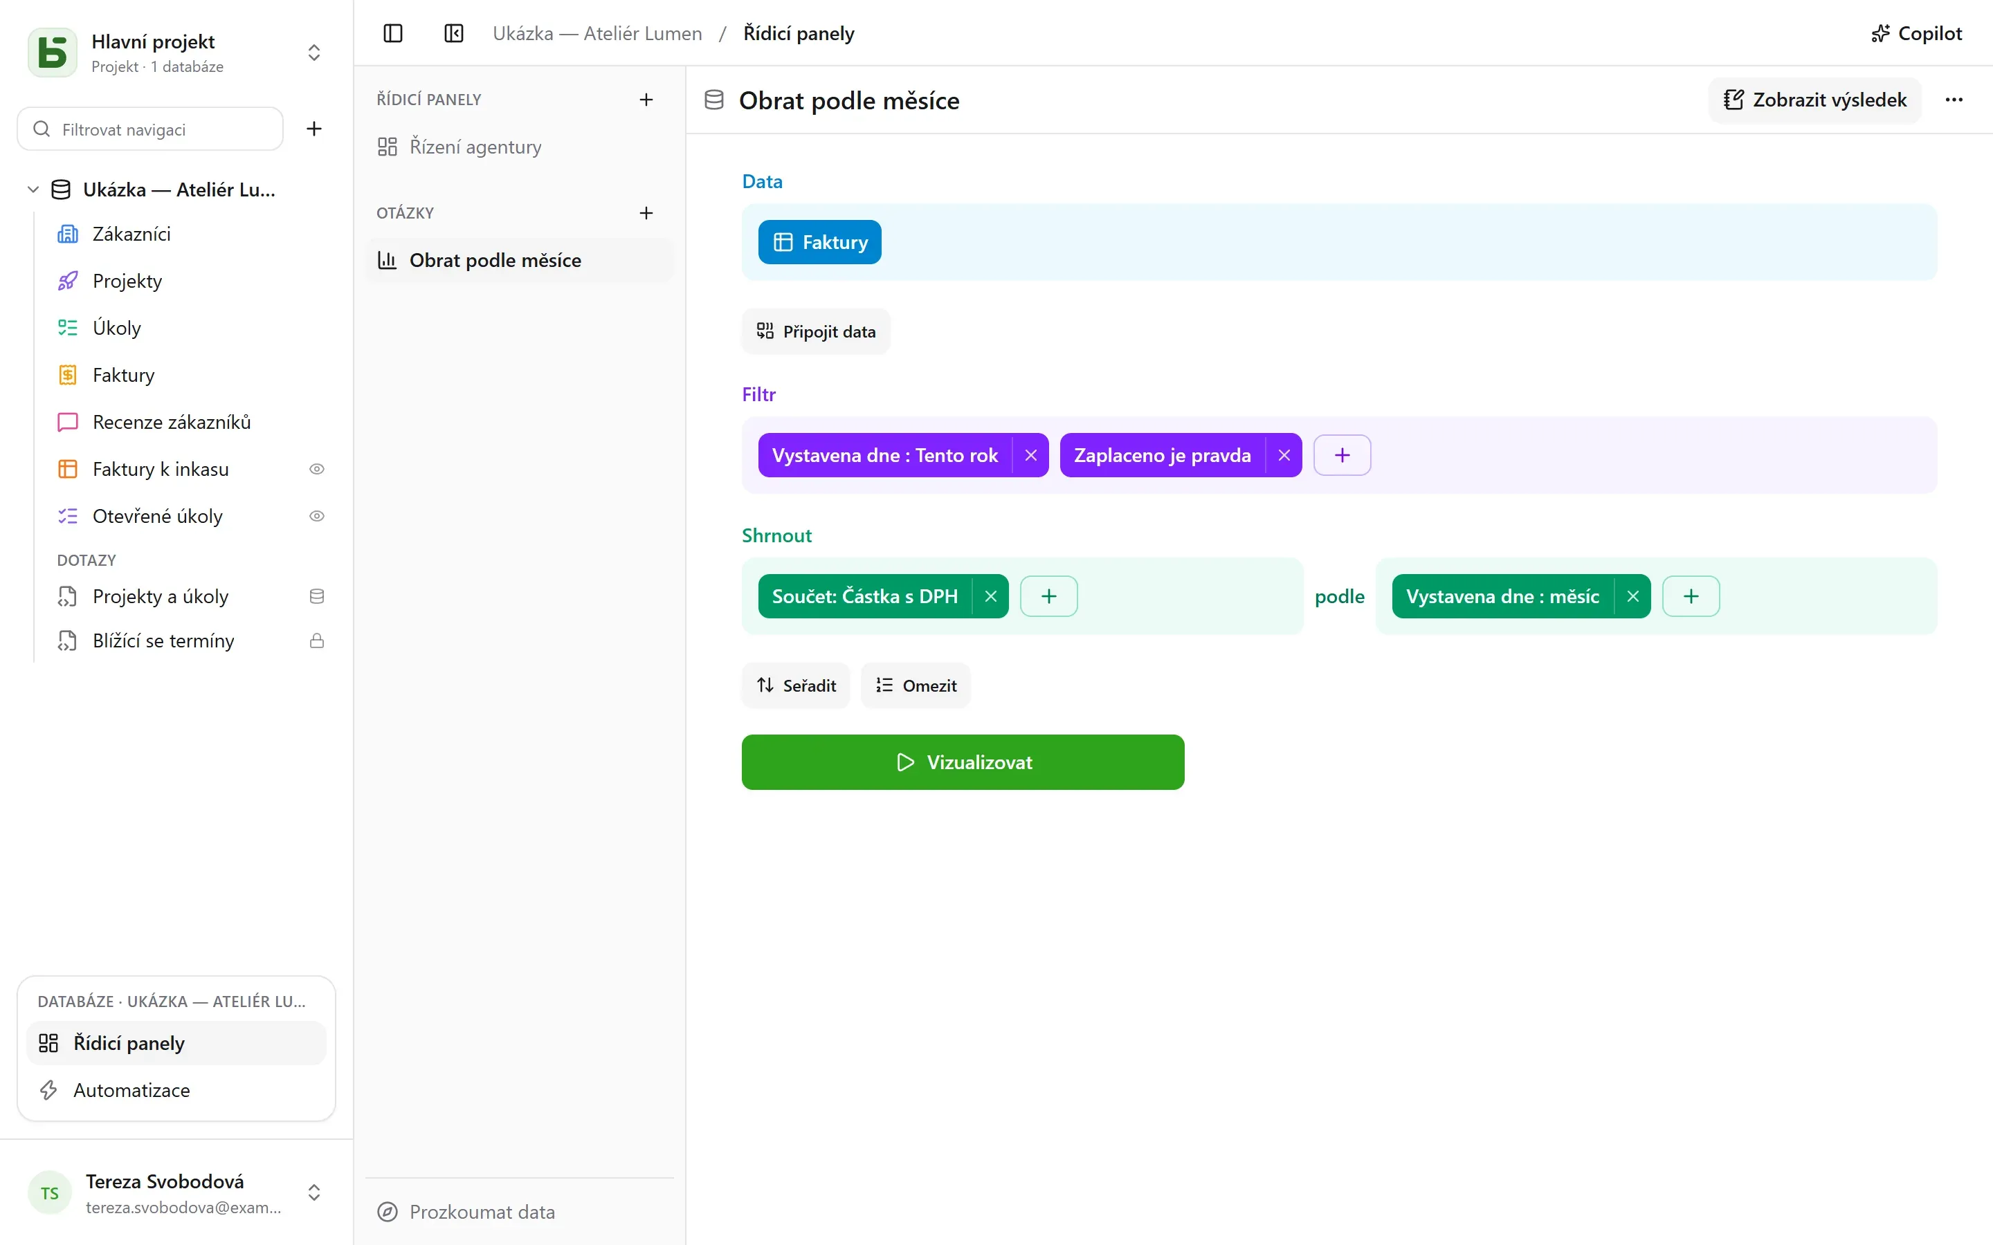
Task: Collapse the Ukázka — Ateliér Lu... database tree
Action: 33,190
